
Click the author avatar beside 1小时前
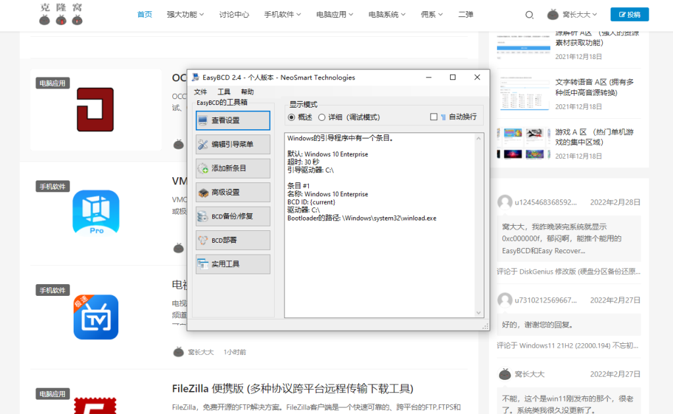(x=179, y=352)
